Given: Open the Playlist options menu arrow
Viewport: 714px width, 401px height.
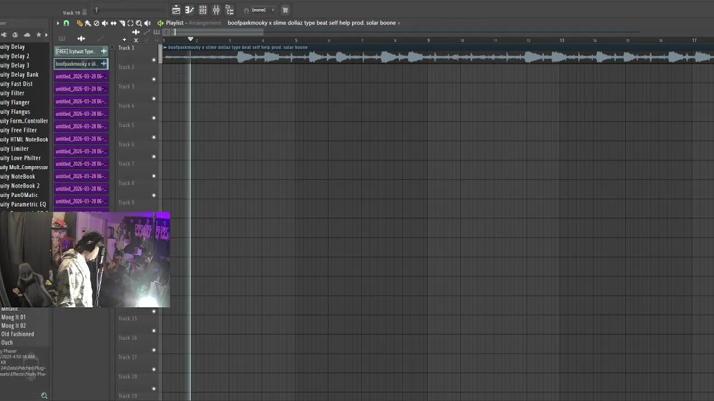Looking at the screenshot, I should tap(57, 23).
